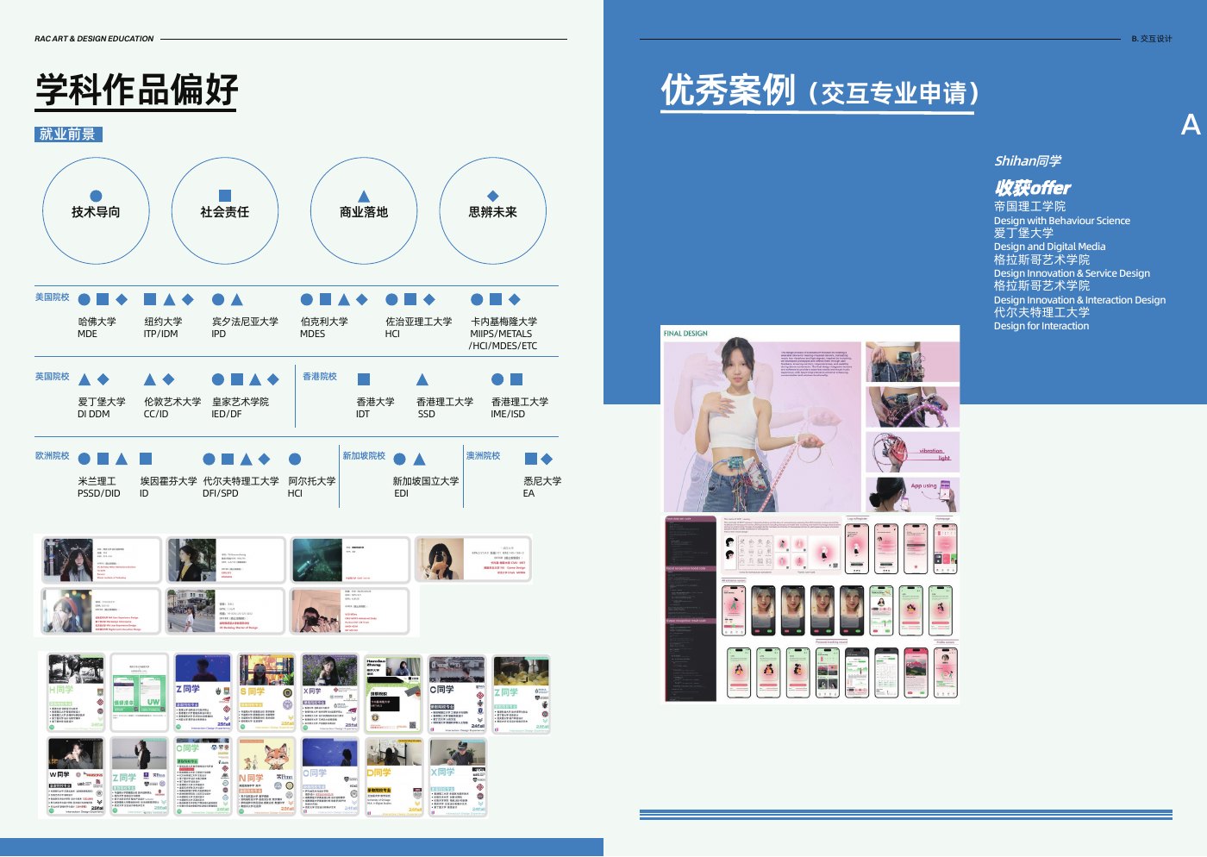Click the circle icon above 阿尔托大学

pos(295,460)
